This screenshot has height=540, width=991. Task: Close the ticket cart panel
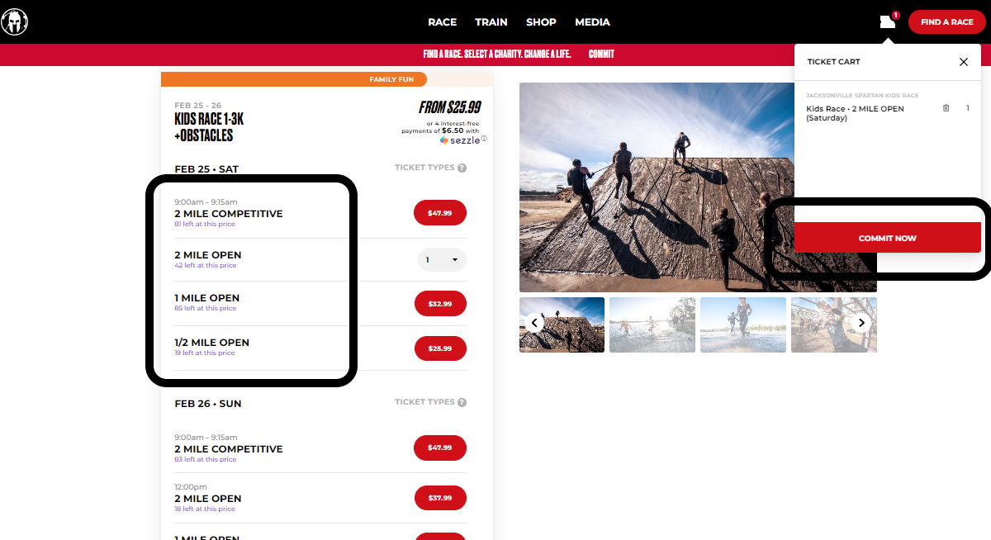click(963, 62)
